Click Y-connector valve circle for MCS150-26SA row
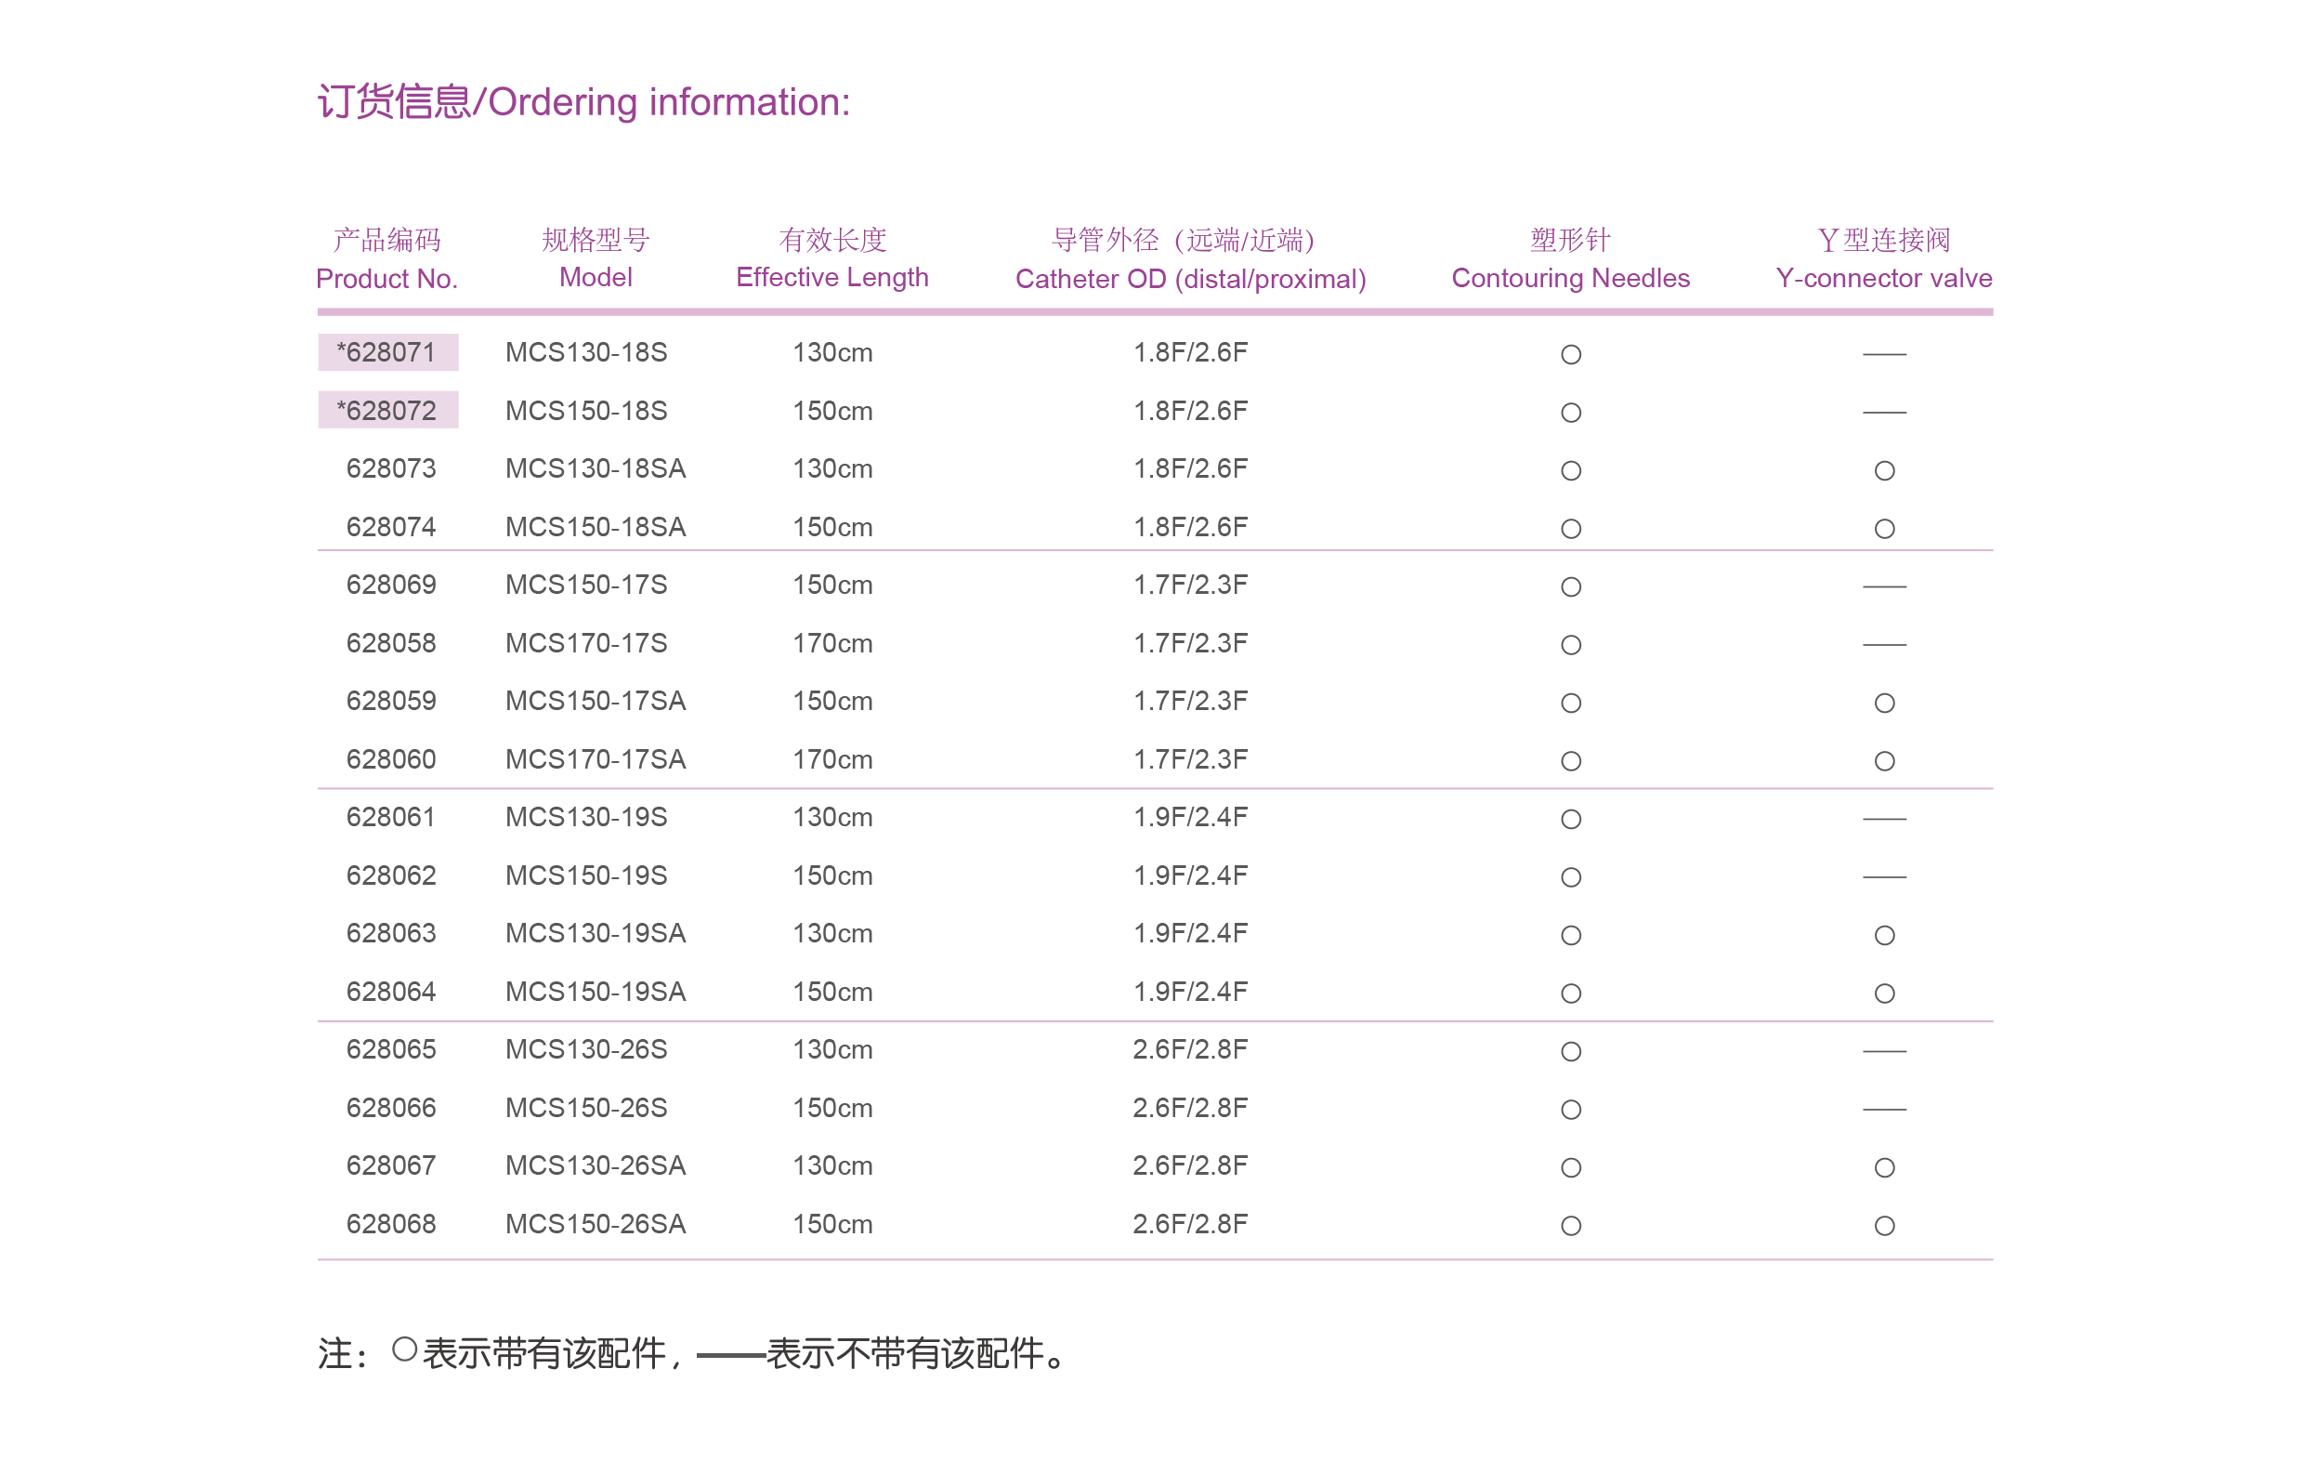 [x=1884, y=1225]
